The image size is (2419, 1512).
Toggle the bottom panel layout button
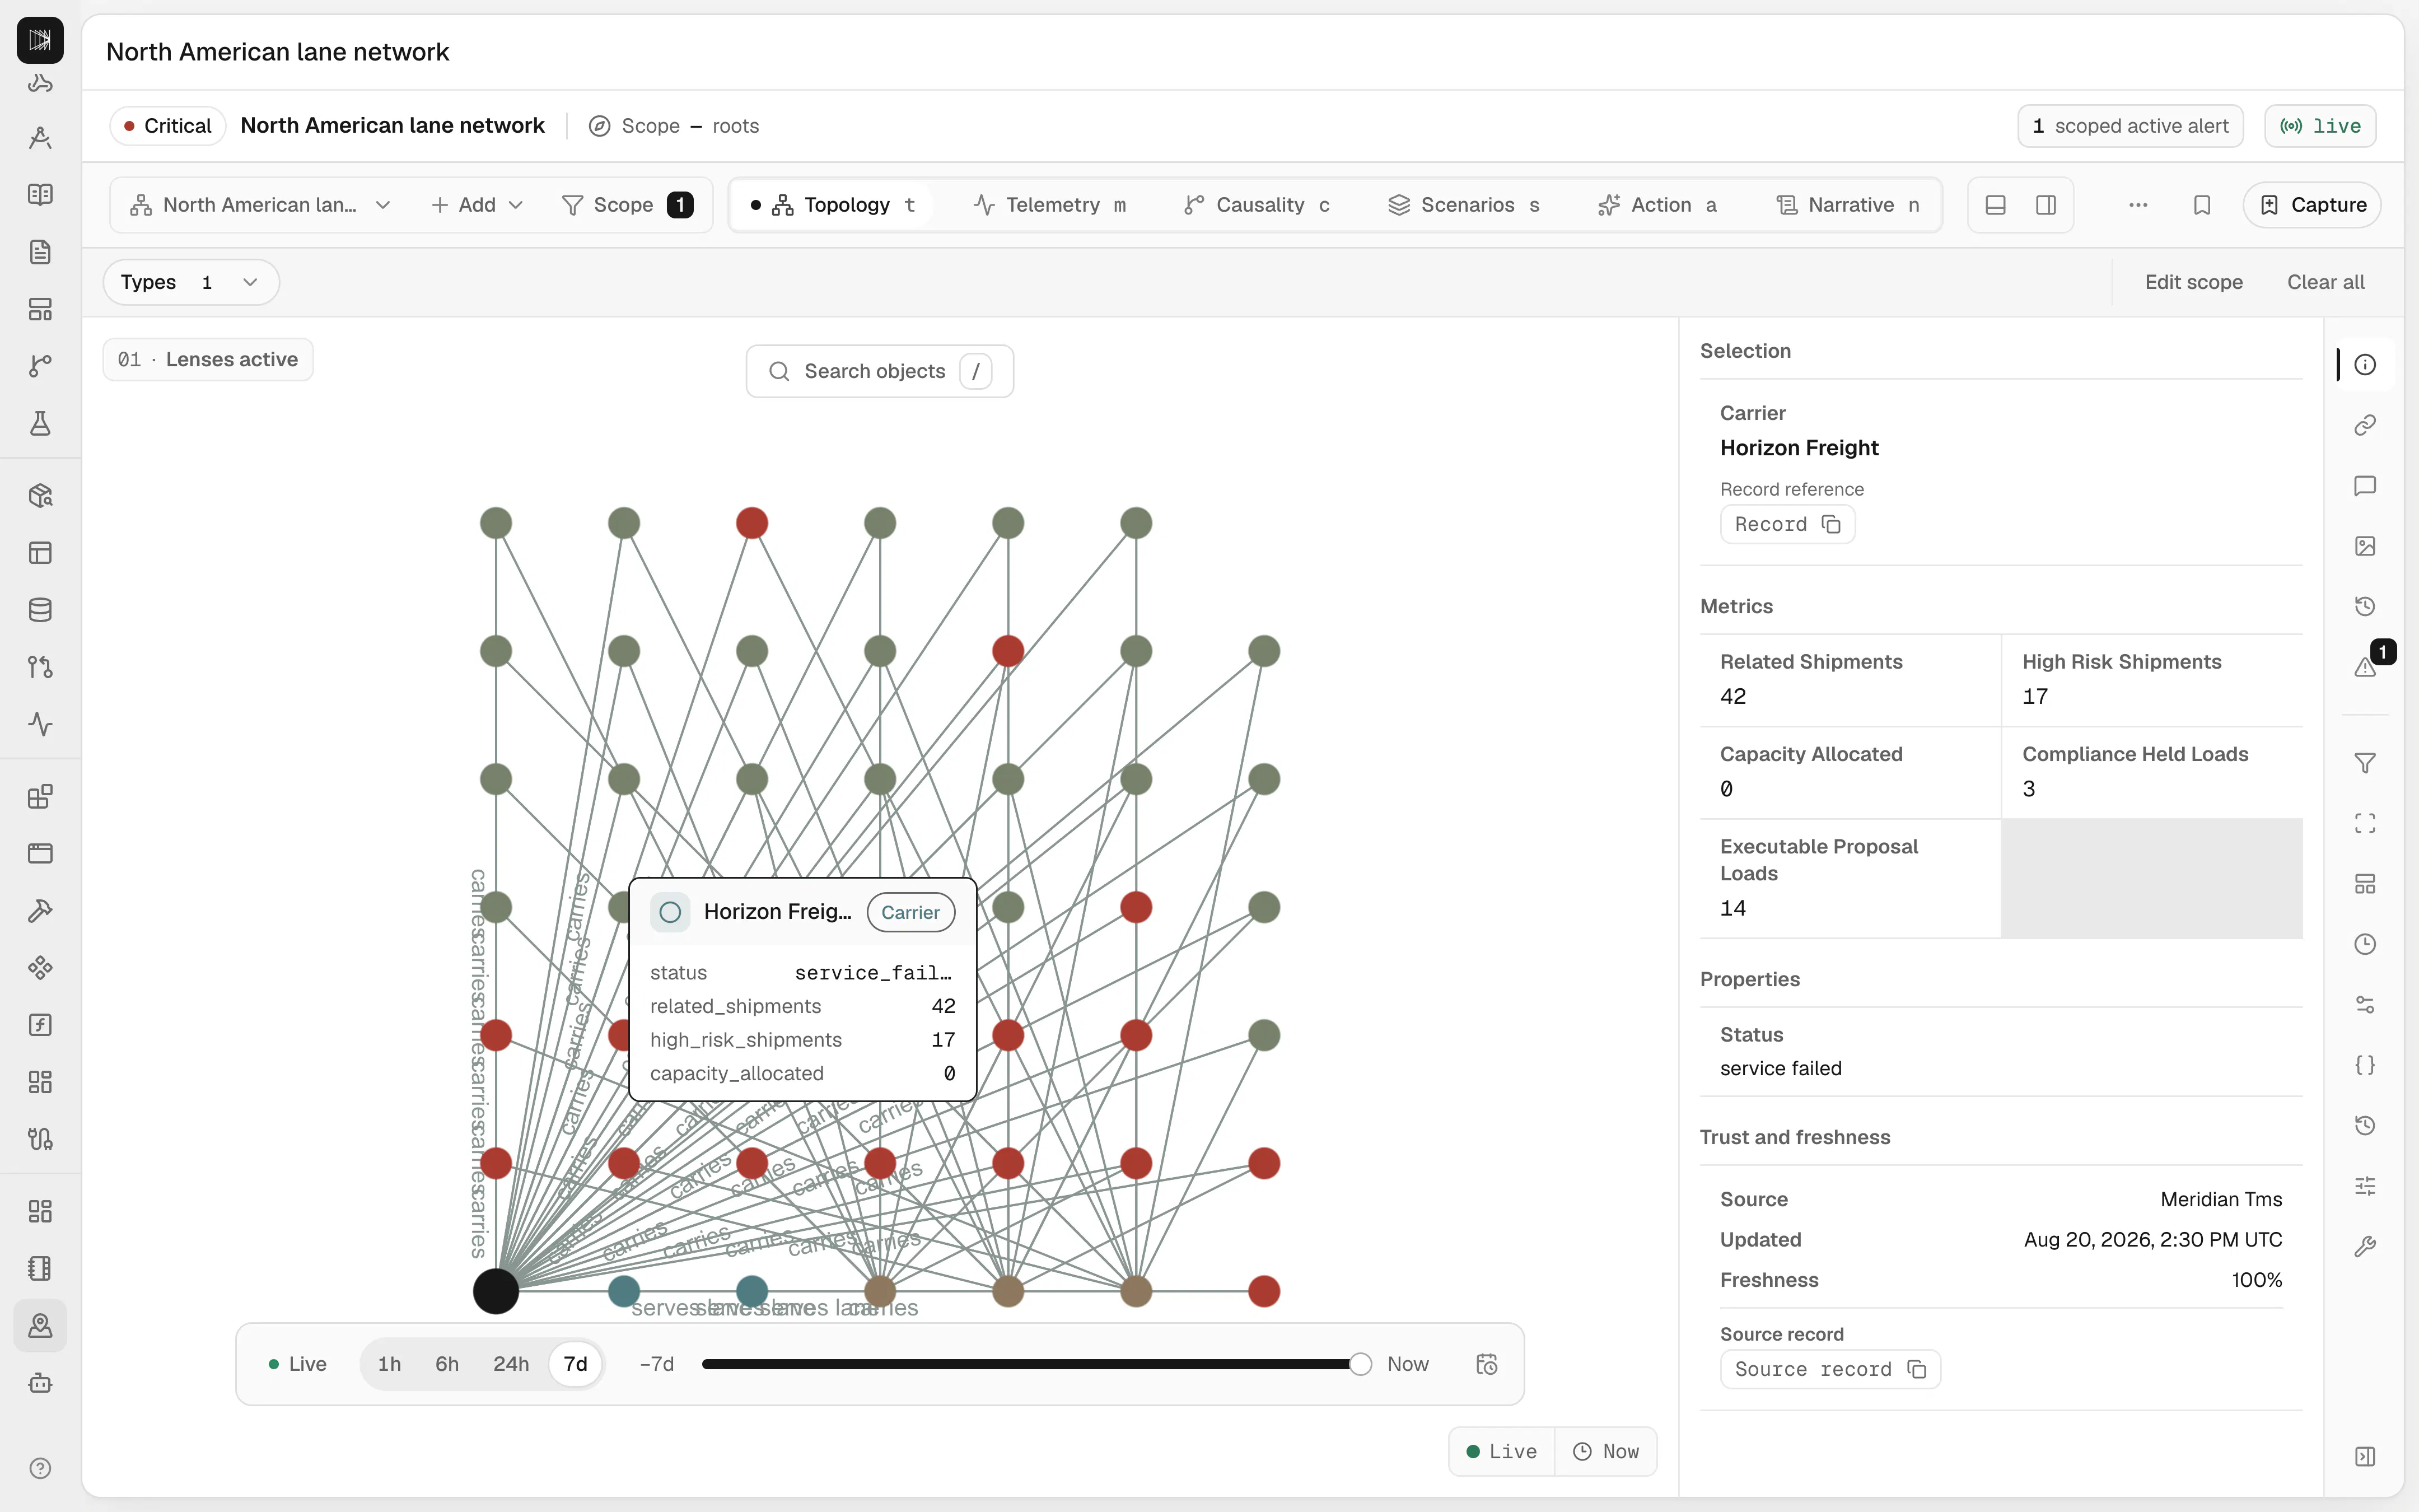tap(1995, 205)
